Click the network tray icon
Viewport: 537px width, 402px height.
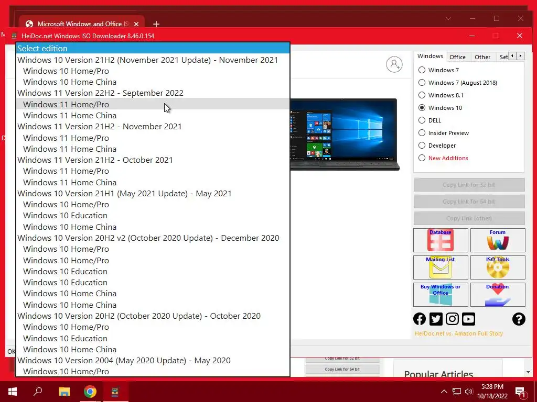coord(457,392)
